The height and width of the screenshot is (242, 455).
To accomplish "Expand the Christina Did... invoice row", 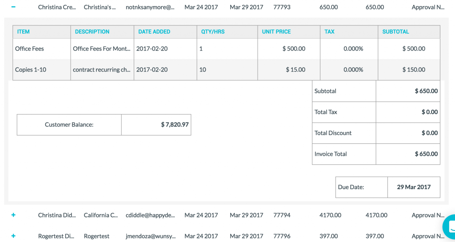I will [x=13, y=215].
